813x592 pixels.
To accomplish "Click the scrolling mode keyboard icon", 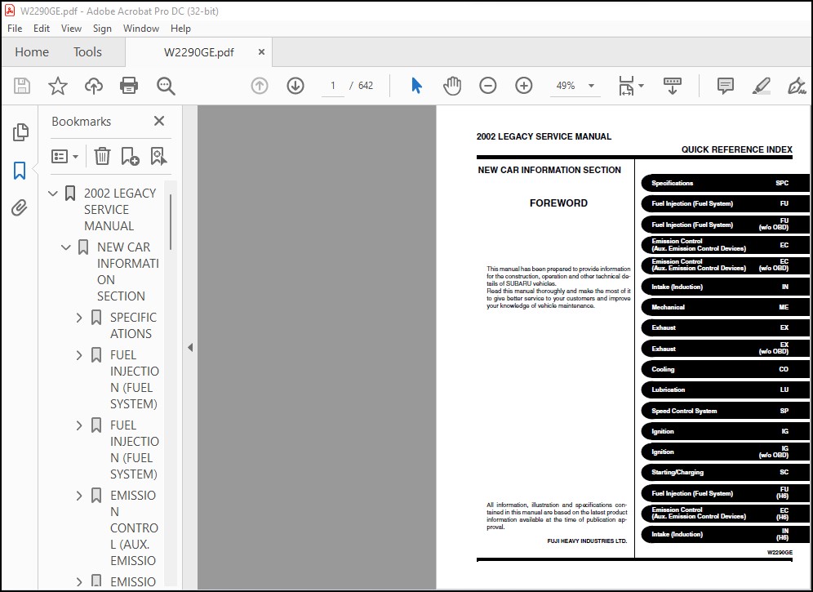I will (x=673, y=86).
